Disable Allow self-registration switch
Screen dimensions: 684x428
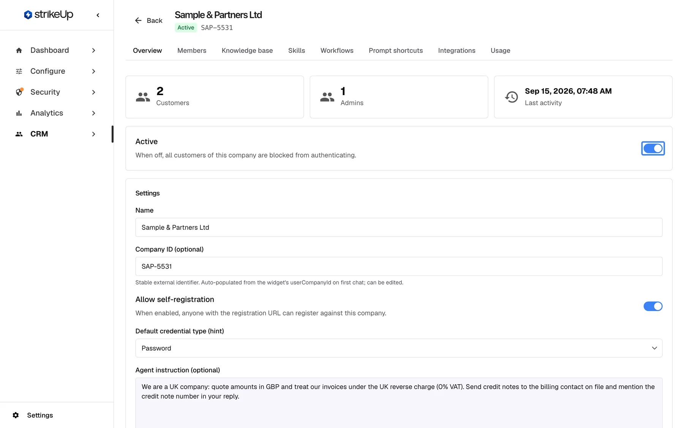tap(653, 306)
